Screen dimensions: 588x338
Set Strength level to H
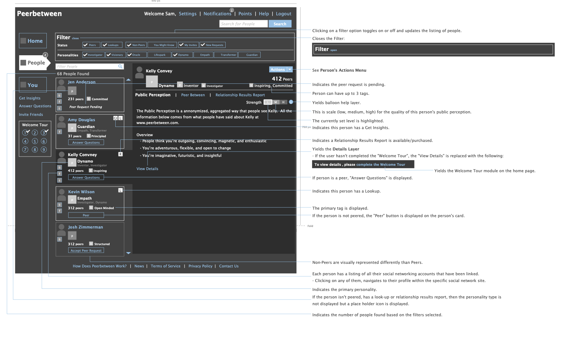(283, 102)
